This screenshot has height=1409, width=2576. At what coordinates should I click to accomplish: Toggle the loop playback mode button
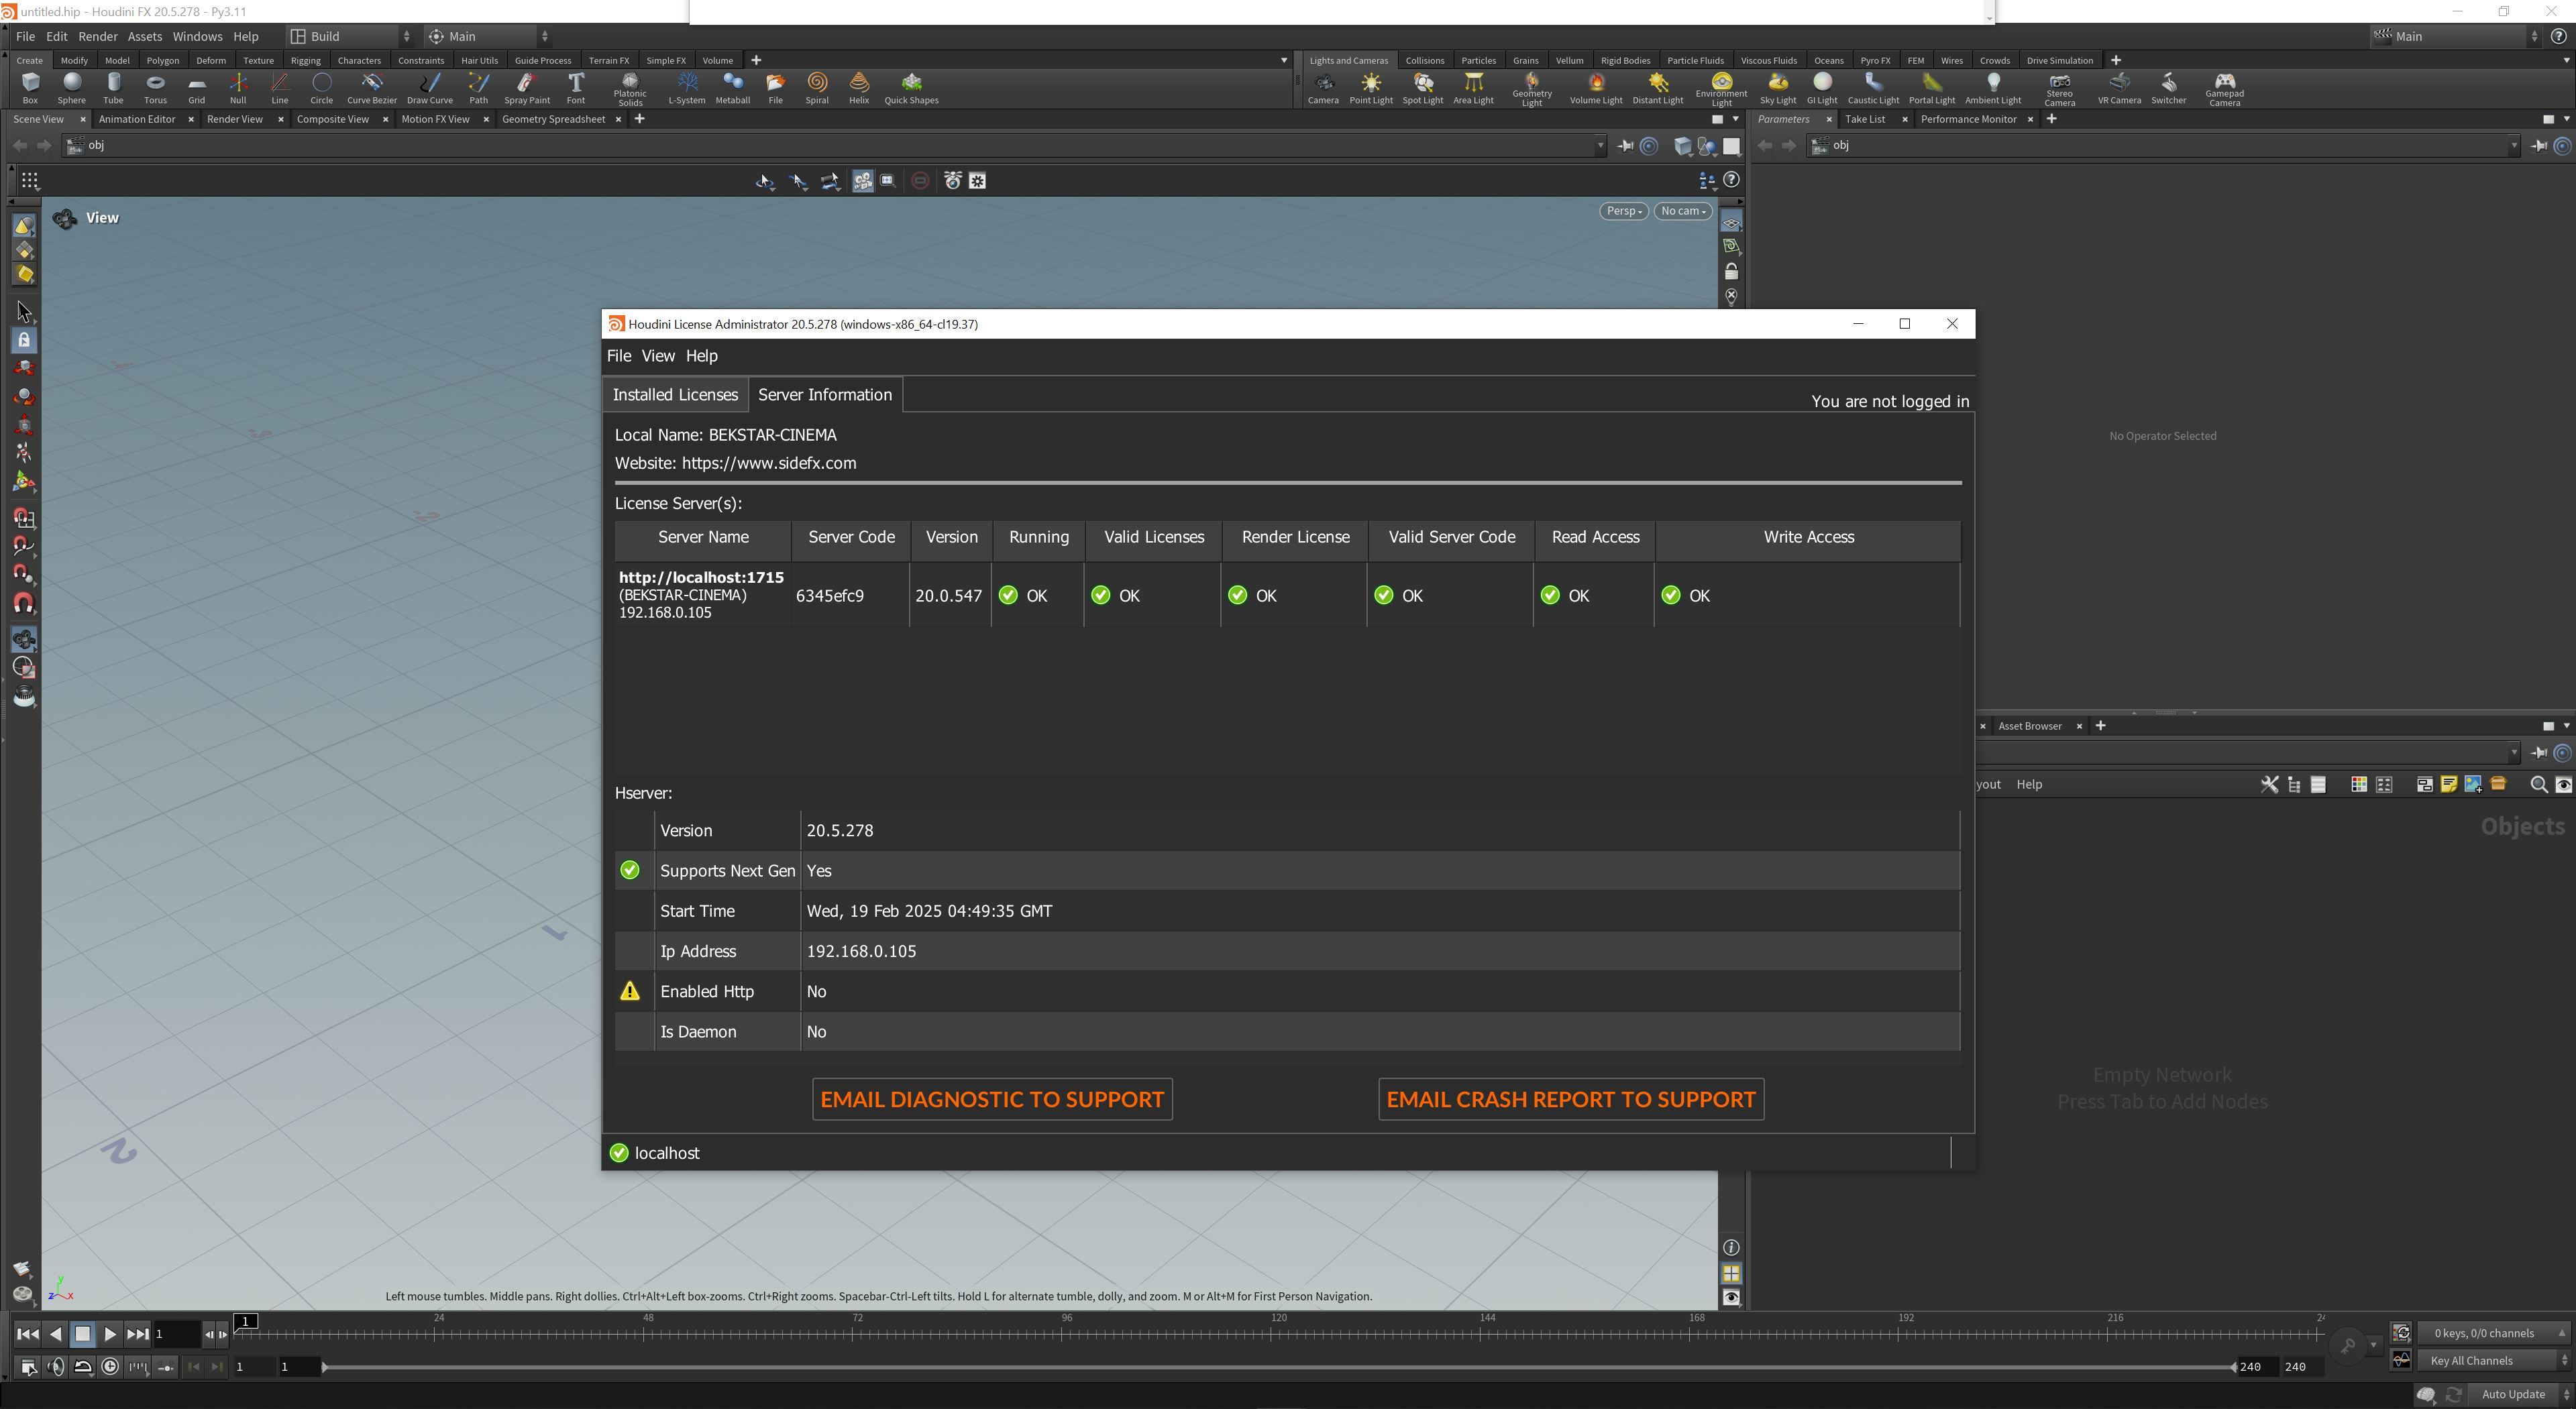coord(83,1367)
